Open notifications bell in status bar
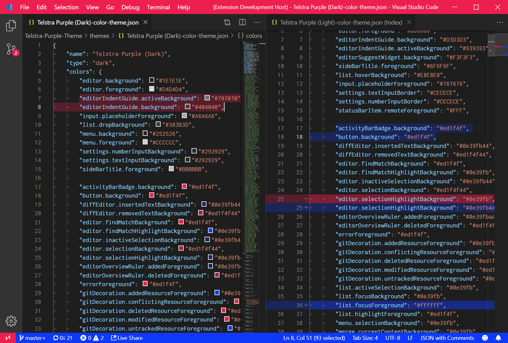508x343 pixels. click(x=498, y=338)
